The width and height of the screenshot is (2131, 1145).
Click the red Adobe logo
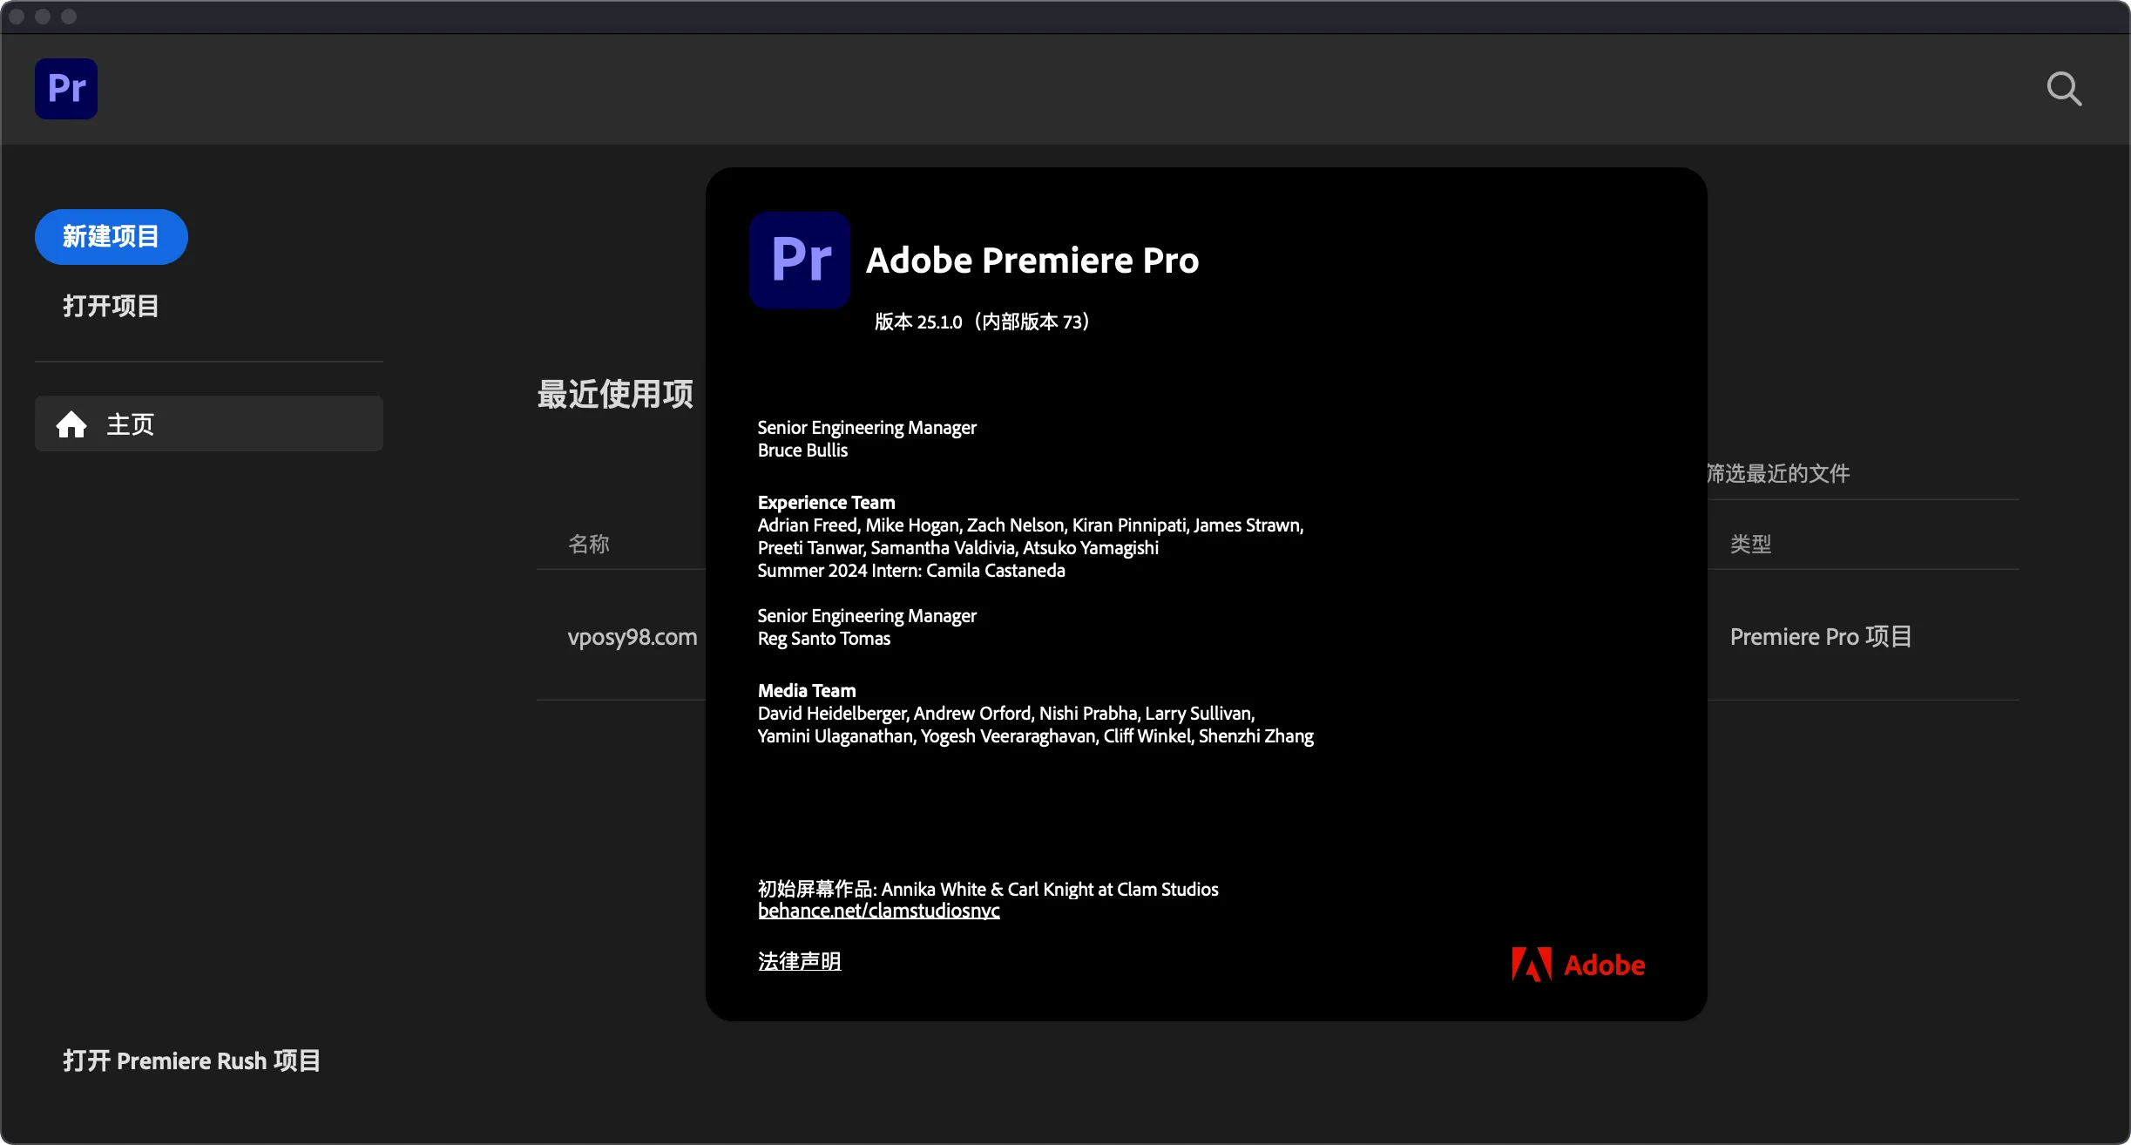(1578, 965)
